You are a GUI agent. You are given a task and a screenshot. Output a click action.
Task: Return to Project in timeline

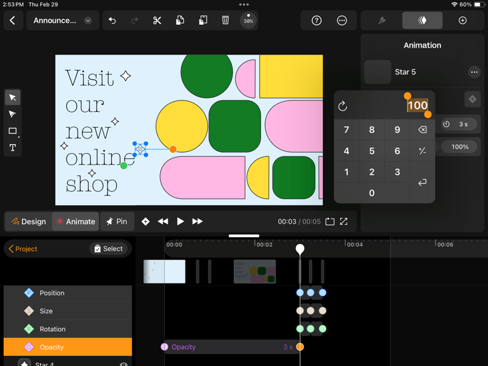click(23, 248)
